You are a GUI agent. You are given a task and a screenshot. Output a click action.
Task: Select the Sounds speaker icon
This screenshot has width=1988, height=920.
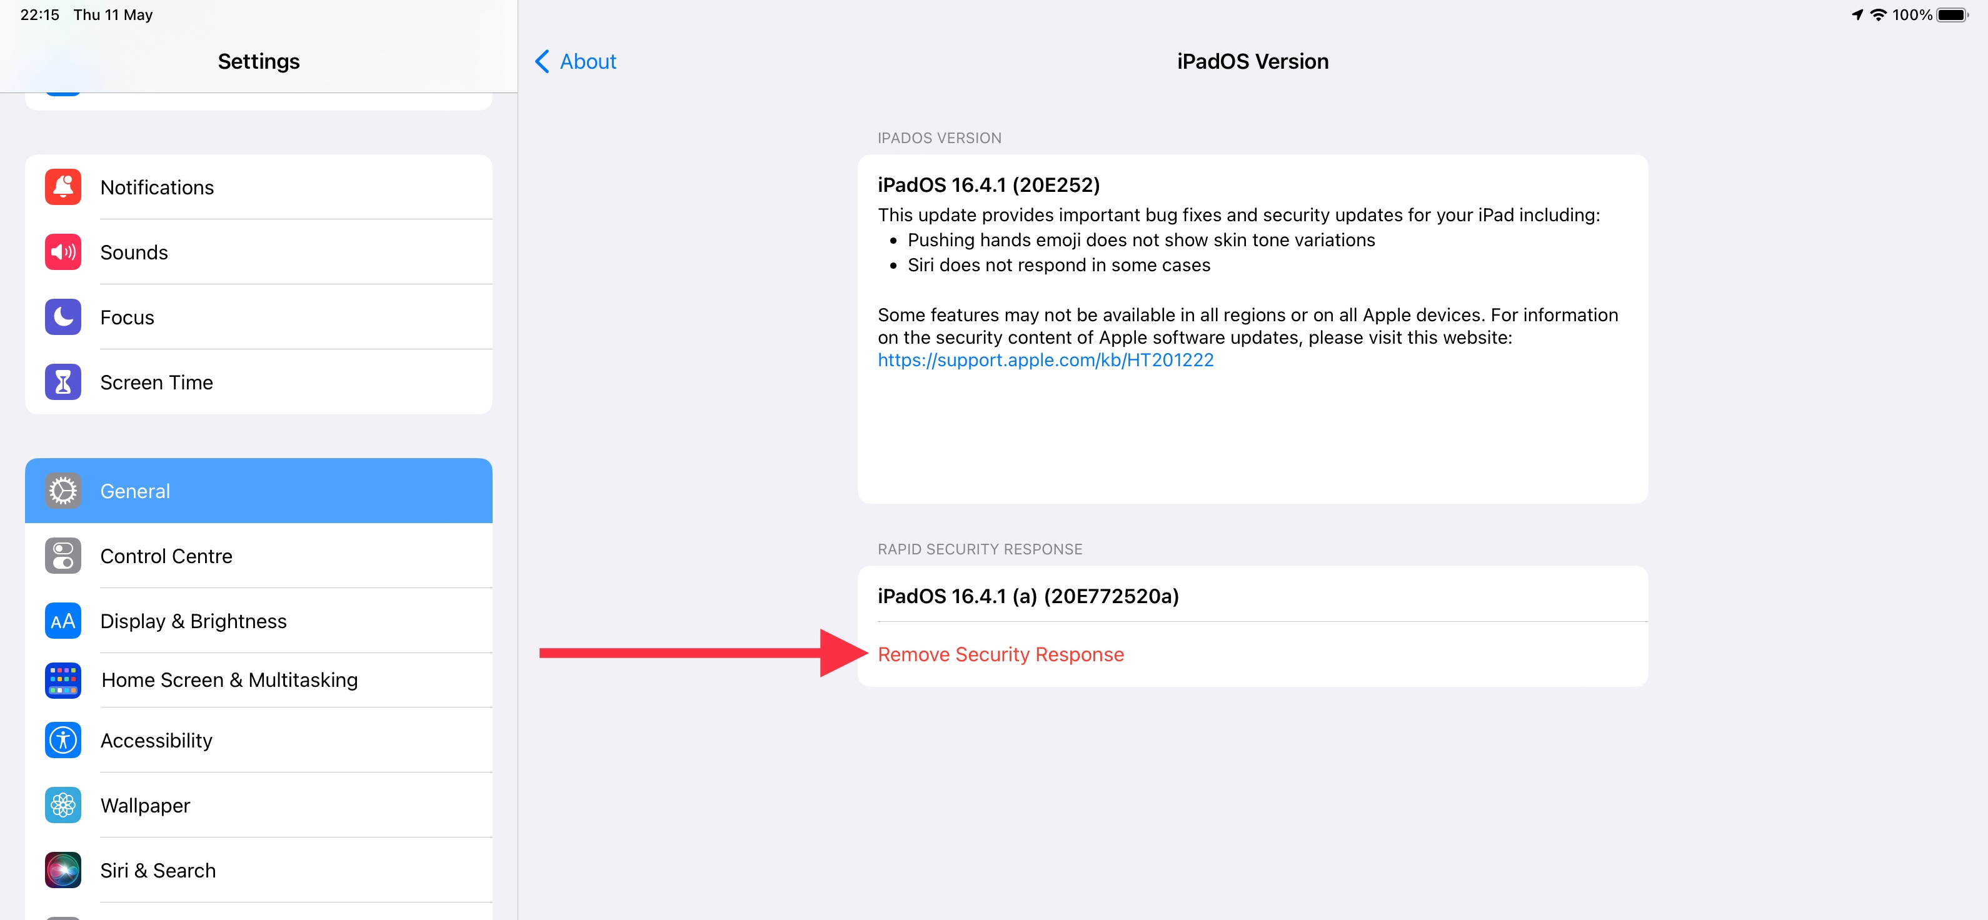point(63,252)
